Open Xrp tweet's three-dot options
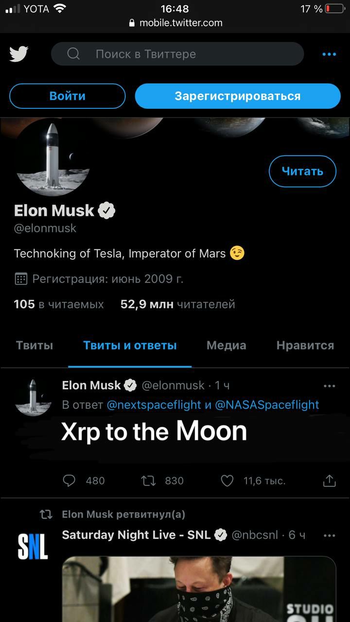This screenshot has height=622, width=350. tap(329, 386)
